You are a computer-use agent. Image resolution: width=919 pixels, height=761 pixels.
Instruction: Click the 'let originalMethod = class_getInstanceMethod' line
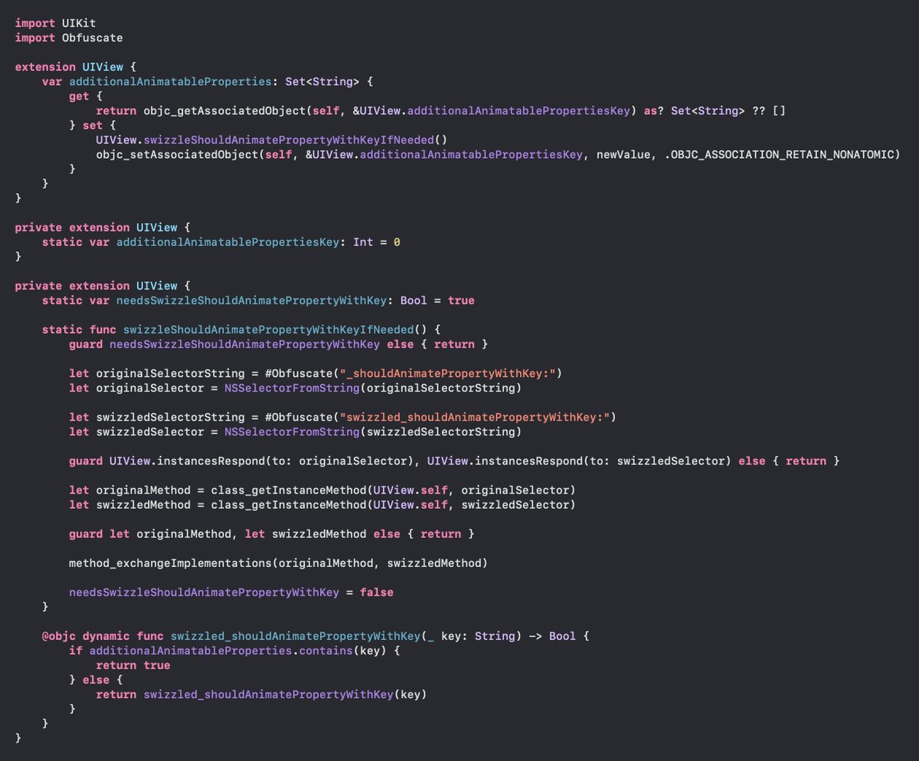(x=322, y=490)
